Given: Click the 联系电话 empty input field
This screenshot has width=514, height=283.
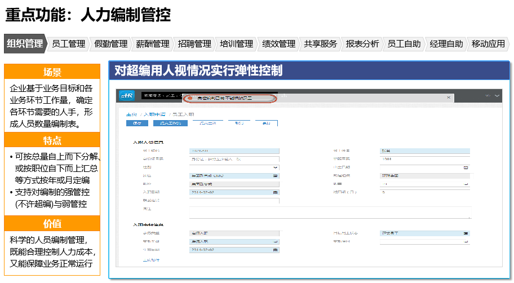Looking at the screenshot, I should tap(234, 201).
